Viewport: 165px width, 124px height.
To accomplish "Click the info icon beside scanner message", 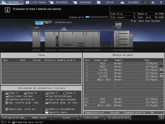I will click(x=7, y=10).
